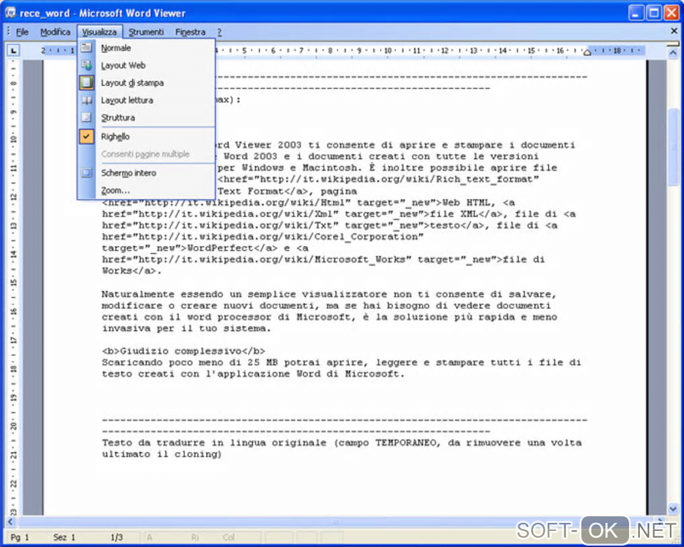Click the Layout di stampa page icon

(x=87, y=82)
